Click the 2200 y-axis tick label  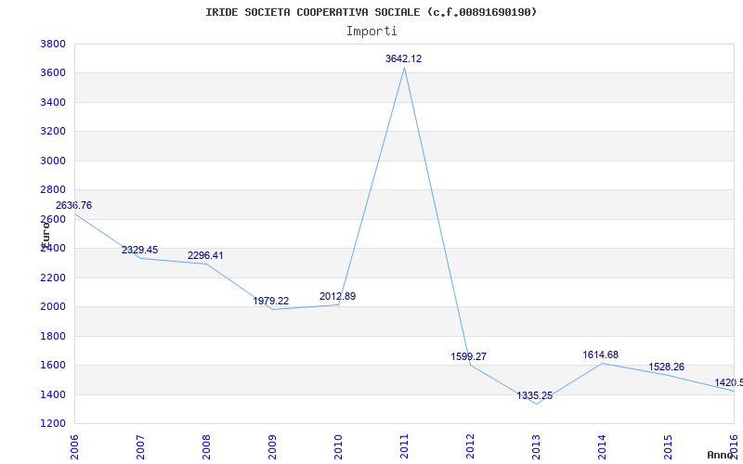point(53,277)
